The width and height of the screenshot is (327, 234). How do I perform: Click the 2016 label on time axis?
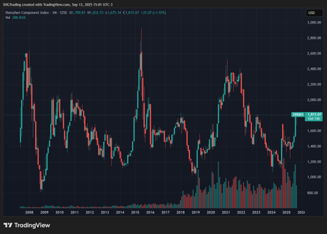[x=150, y=212]
